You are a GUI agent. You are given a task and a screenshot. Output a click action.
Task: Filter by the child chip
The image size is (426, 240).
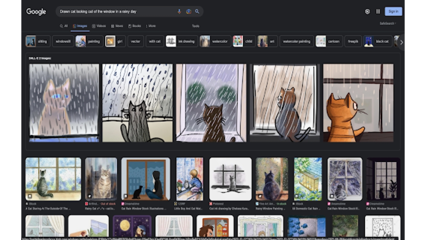point(244,41)
